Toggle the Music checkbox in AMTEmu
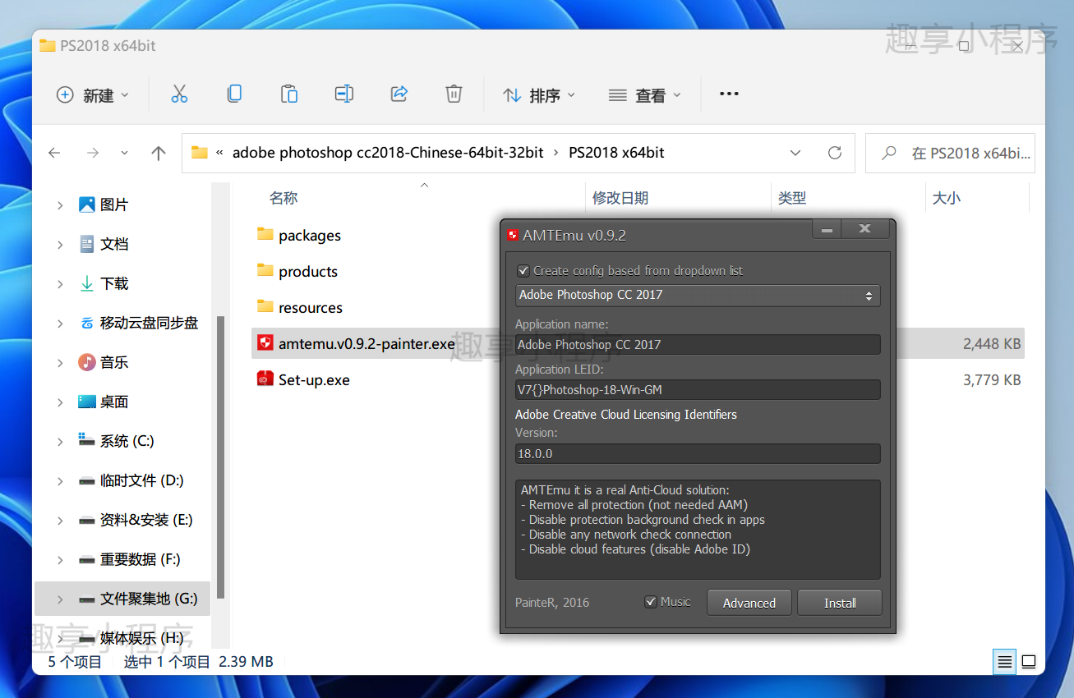The height and width of the screenshot is (698, 1074). [651, 602]
